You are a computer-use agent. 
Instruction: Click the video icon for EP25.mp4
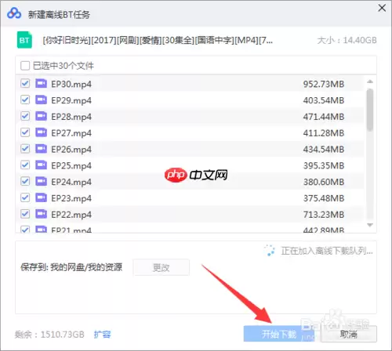tap(41, 165)
